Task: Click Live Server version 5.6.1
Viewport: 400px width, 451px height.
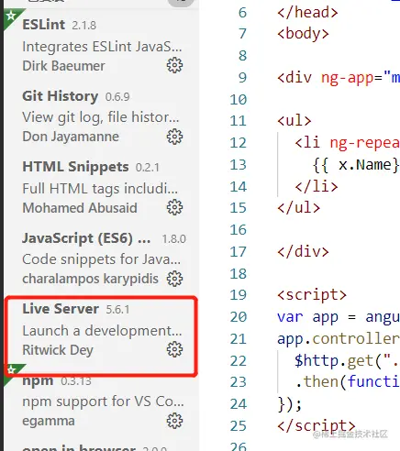Action: coord(117,310)
